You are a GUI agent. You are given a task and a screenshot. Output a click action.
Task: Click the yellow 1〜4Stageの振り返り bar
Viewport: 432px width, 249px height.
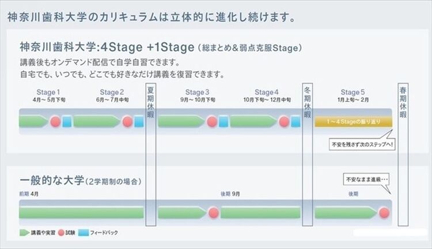tap(354, 121)
